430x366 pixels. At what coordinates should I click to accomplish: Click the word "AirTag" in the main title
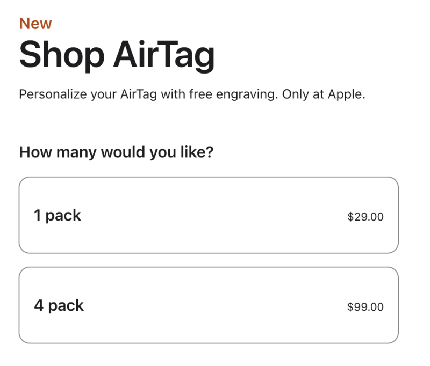pyautogui.click(x=163, y=54)
